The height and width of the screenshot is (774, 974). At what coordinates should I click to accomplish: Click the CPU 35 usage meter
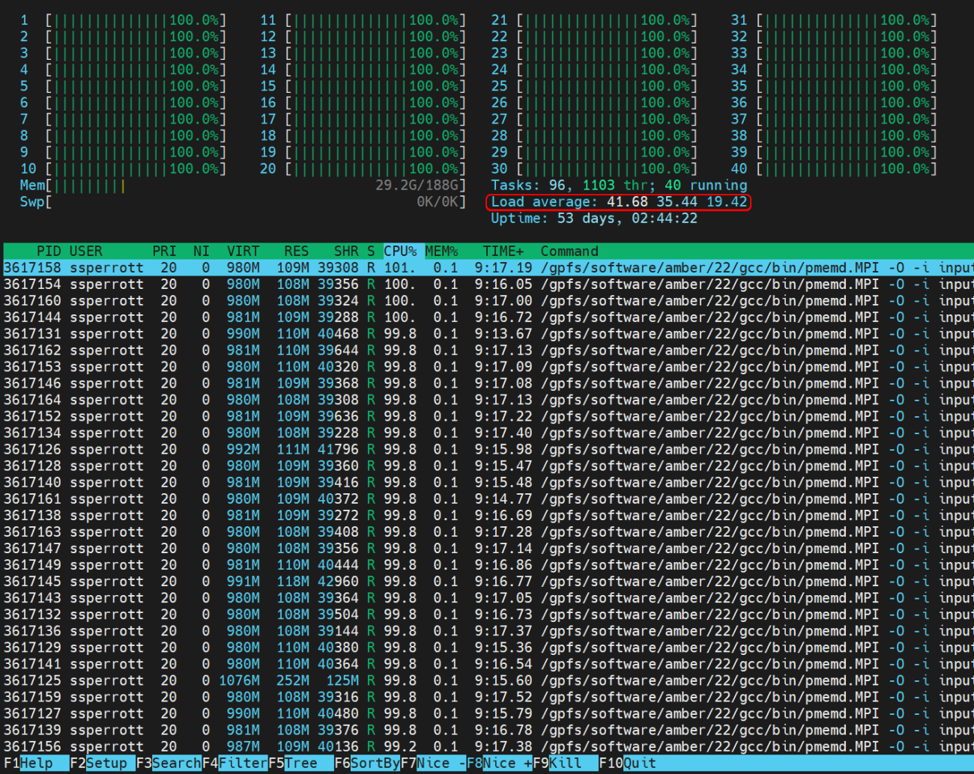835,86
